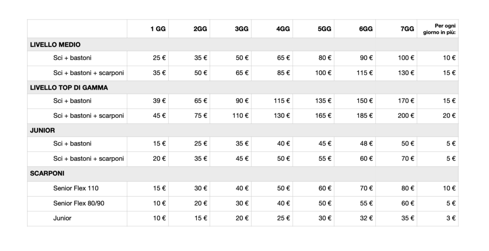Click the 7GG column header
The image size is (489, 251).
pos(407,29)
